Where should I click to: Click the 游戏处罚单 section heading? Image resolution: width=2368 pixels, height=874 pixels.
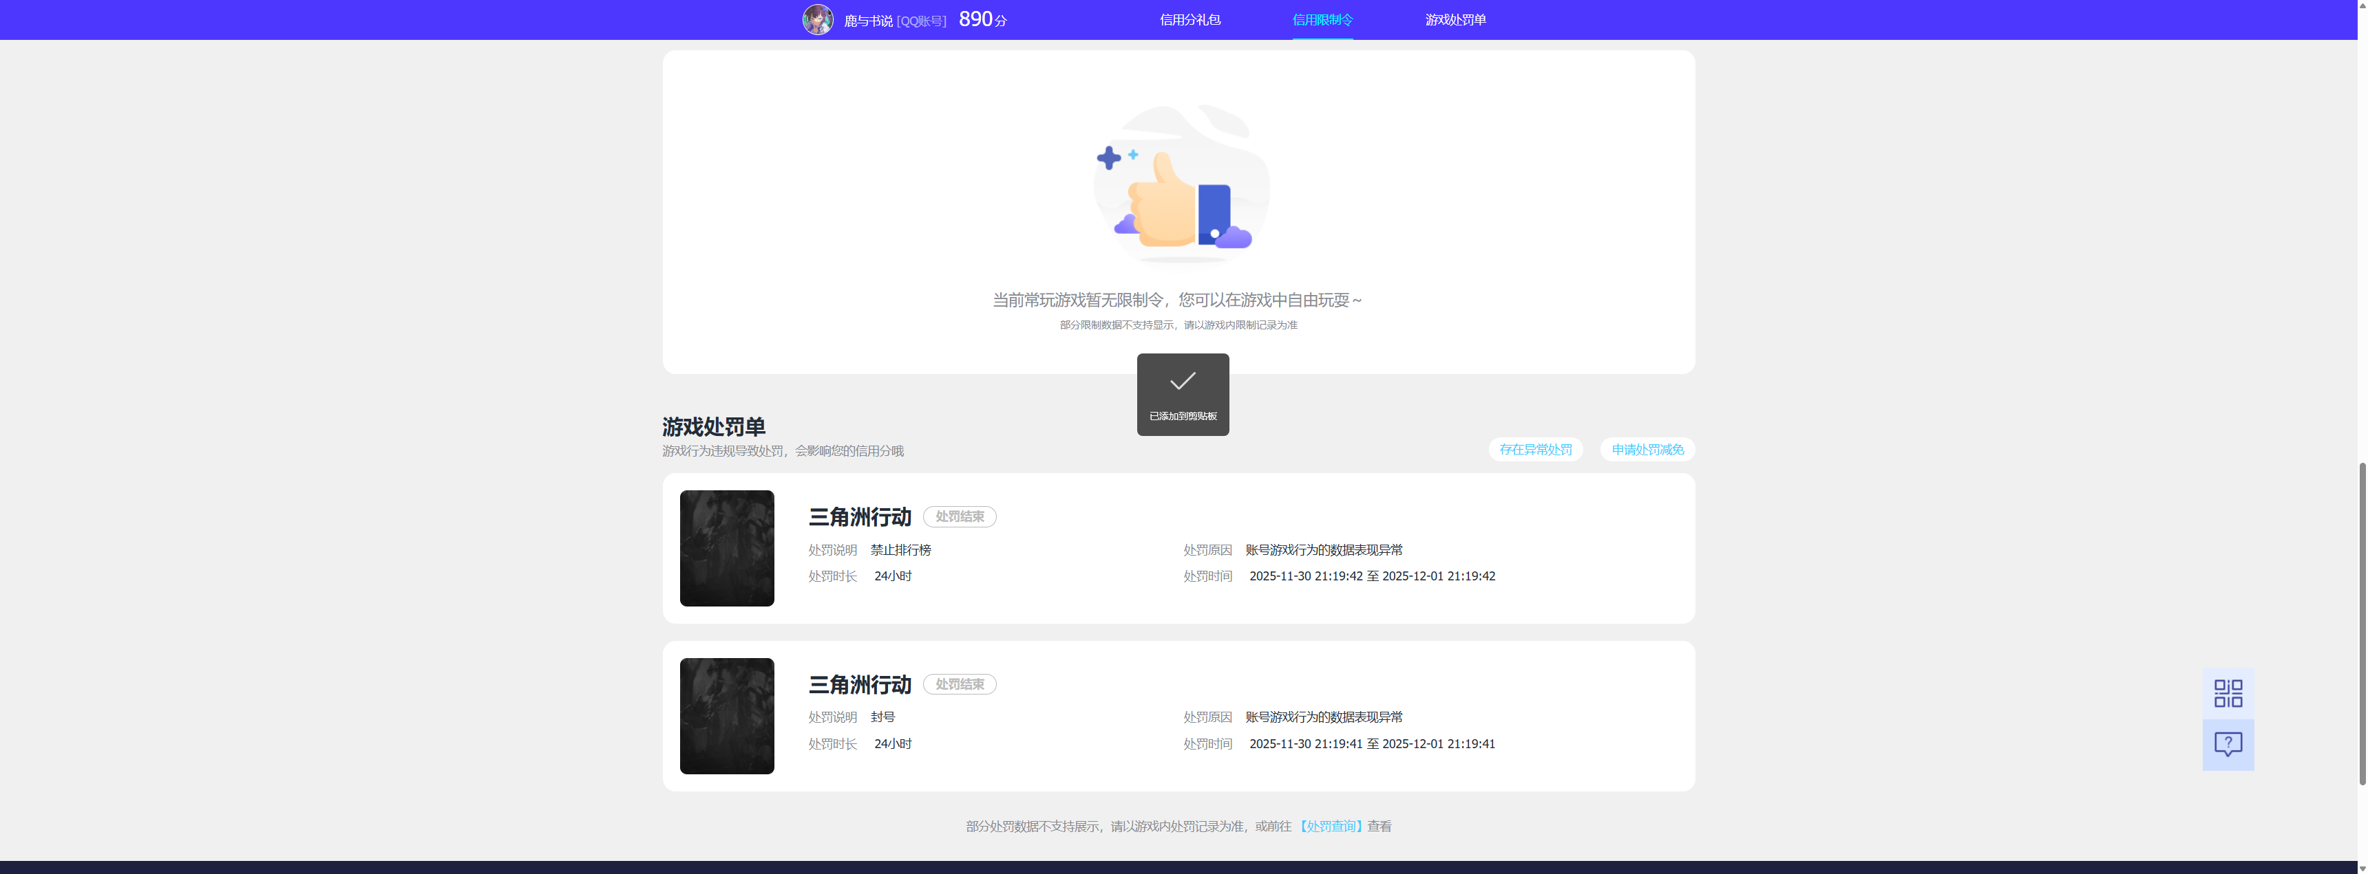713,427
